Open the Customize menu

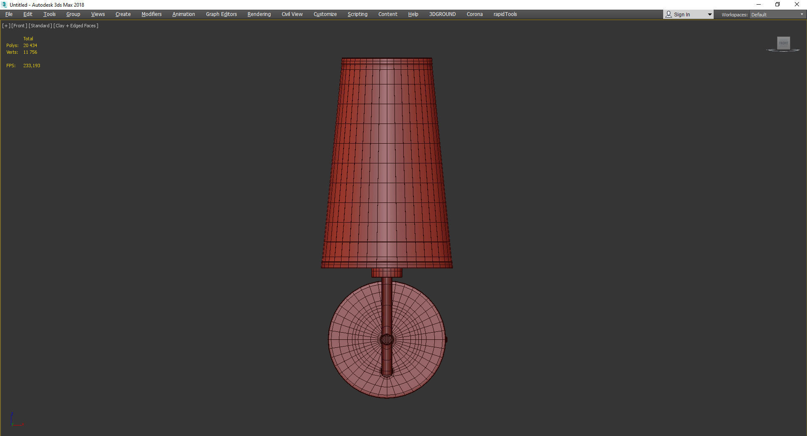pyautogui.click(x=325, y=14)
